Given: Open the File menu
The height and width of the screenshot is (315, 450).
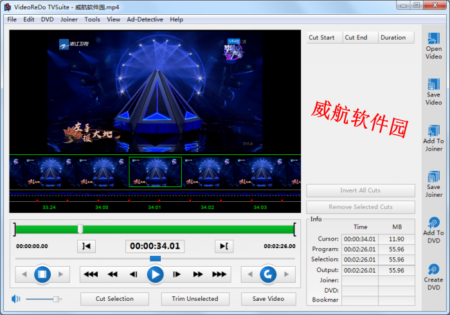Looking at the screenshot, I should tap(12, 19).
